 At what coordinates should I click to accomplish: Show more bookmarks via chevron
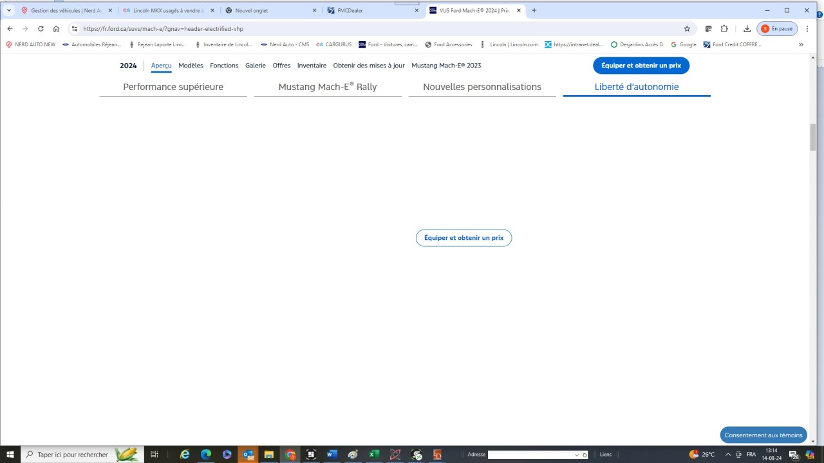point(801,45)
